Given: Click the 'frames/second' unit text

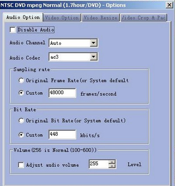Looking at the screenshot, I should pos(98,94).
